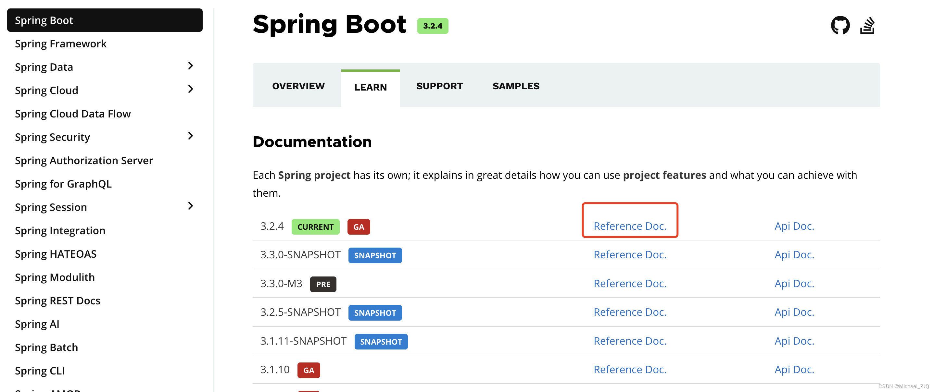Viewport: 934px width, 392px height.
Task: Click the red GA badge for 3.1.10
Action: (309, 370)
